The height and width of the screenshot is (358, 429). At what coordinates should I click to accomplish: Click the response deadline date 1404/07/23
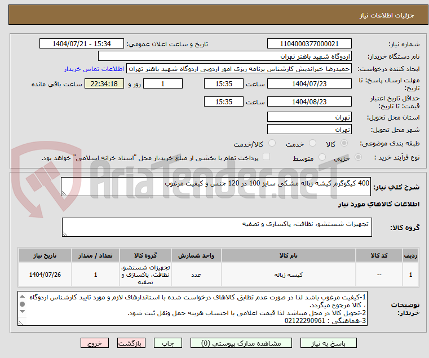[309, 84]
